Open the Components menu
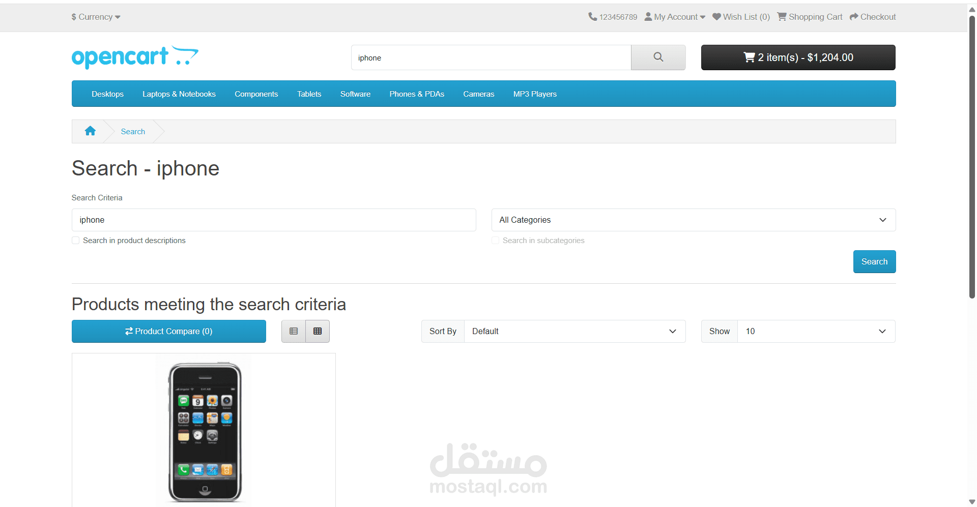Image resolution: width=977 pixels, height=507 pixels. click(x=256, y=94)
